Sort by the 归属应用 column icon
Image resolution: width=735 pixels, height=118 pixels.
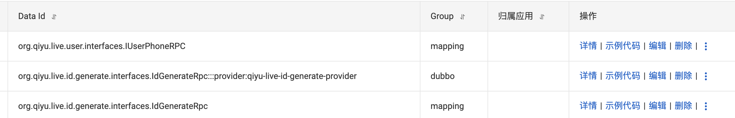pos(542,17)
